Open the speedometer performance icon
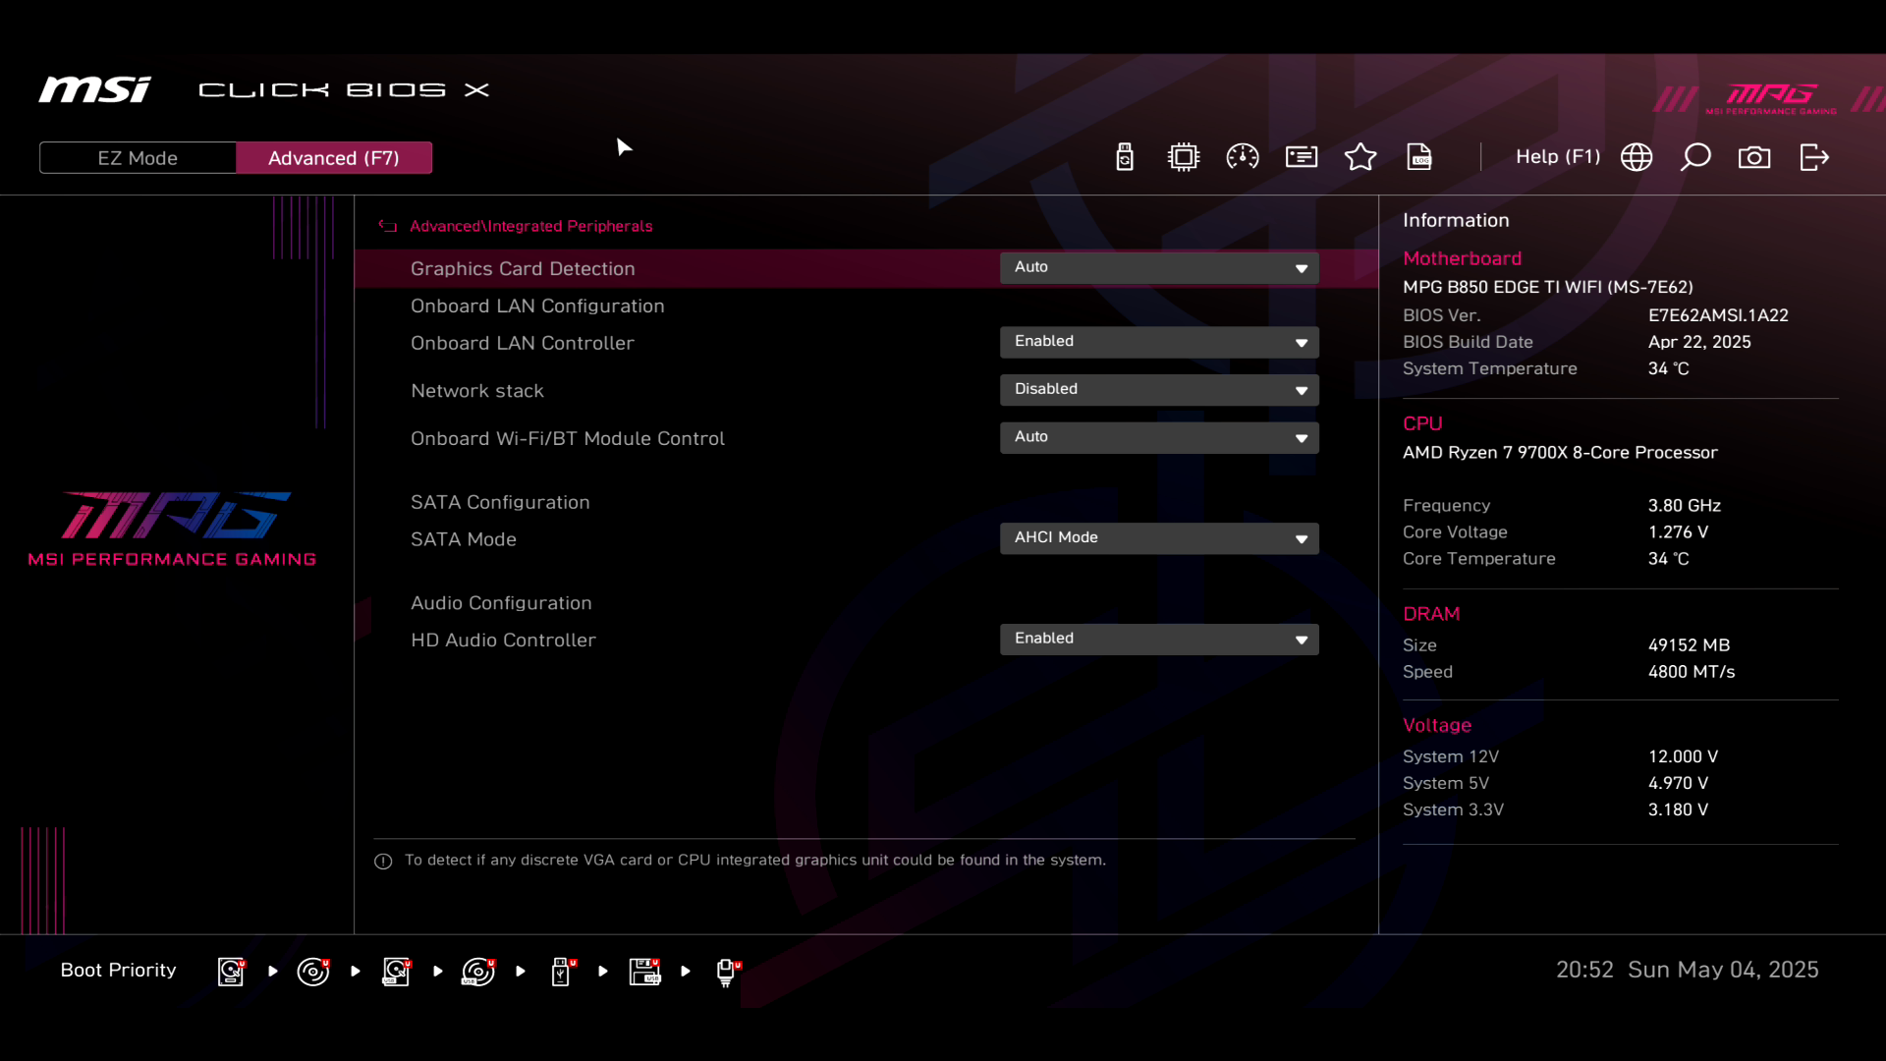This screenshot has height=1061, width=1886. coord(1243,157)
